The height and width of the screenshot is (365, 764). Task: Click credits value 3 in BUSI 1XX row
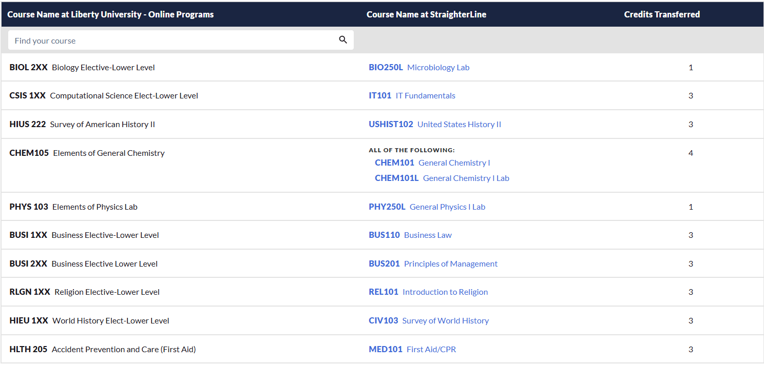click(x=691, y=235)
